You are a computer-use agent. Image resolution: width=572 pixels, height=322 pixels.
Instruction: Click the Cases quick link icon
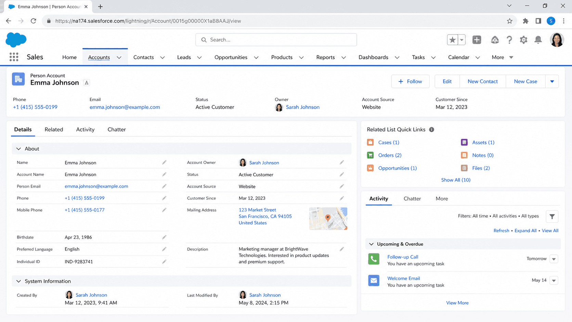click(x=370, y=142)
